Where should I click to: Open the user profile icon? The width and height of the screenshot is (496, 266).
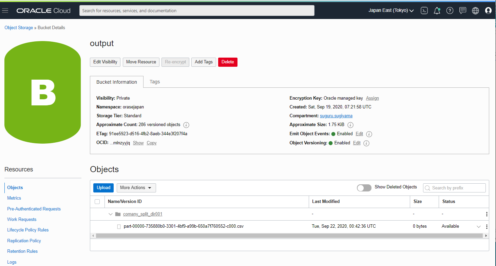pos(489,11)
